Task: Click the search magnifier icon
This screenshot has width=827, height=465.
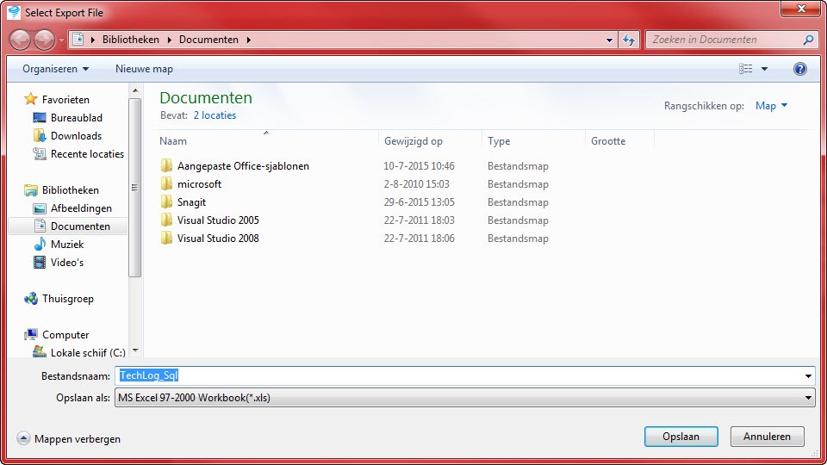Action: click(808, 40)
